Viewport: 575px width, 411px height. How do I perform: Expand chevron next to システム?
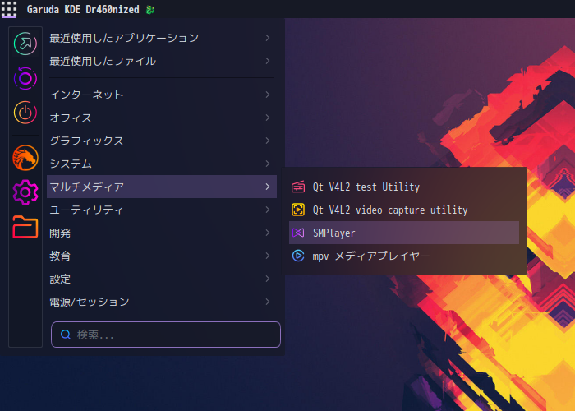point(268,164)
